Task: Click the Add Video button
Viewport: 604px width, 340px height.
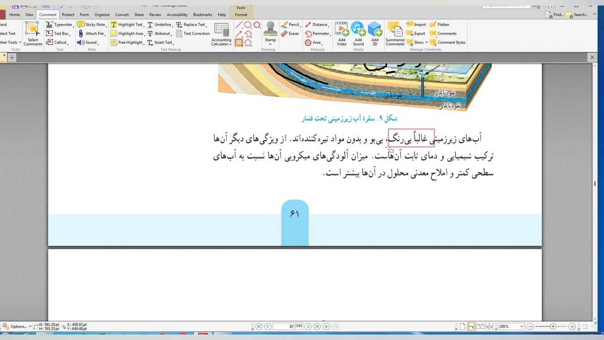Action: [342, 34]
